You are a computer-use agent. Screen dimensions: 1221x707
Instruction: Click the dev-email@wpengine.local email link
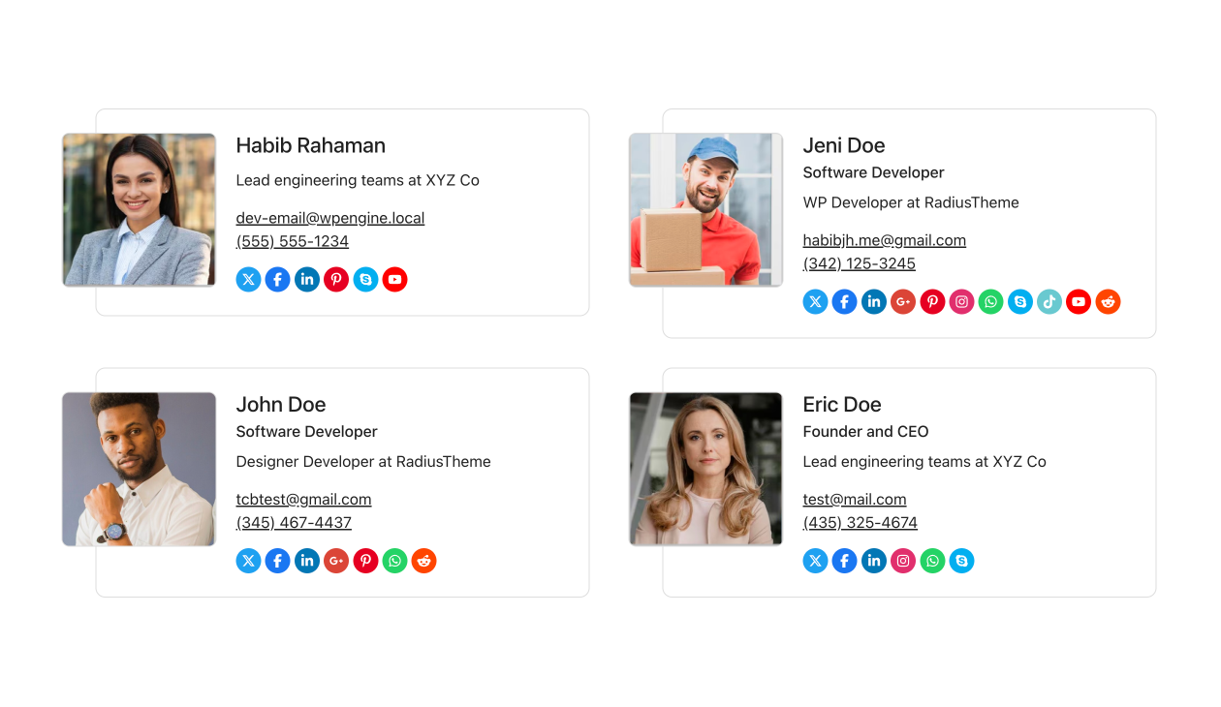[x=330, y=218]
